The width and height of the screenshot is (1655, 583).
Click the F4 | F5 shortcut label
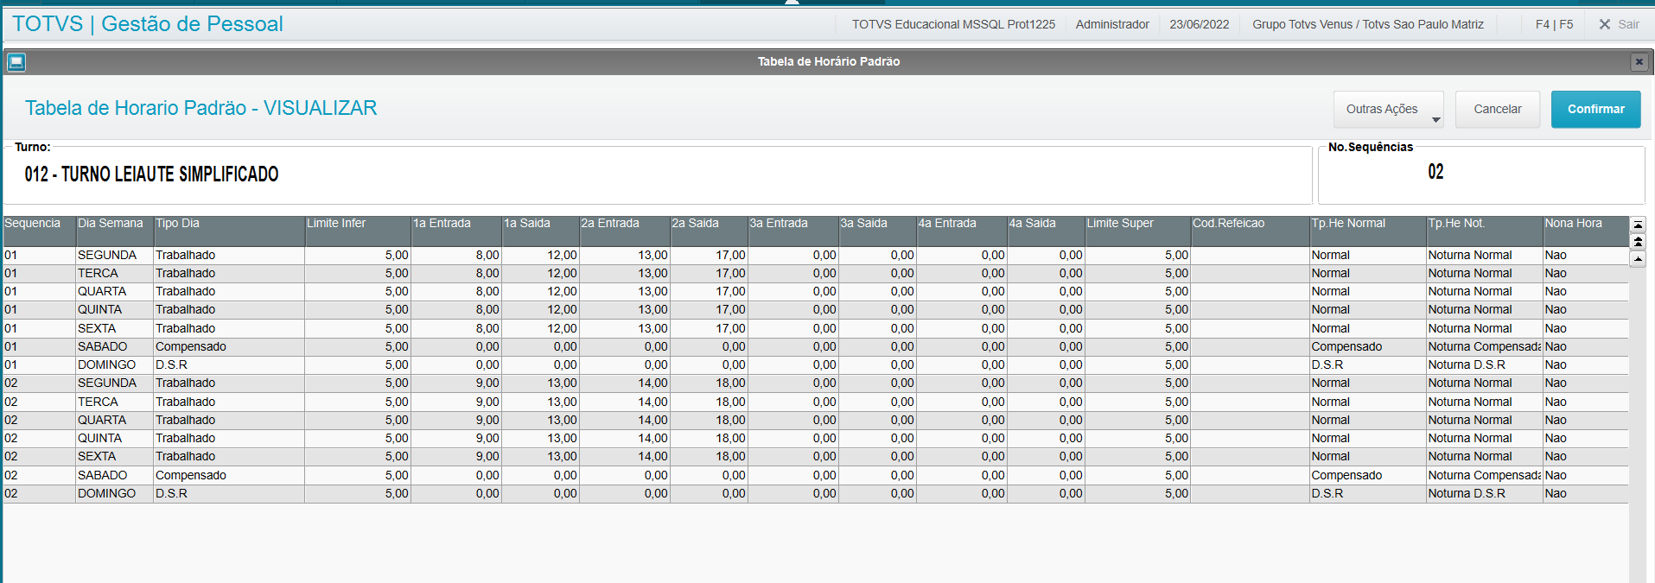point(1554,24)
